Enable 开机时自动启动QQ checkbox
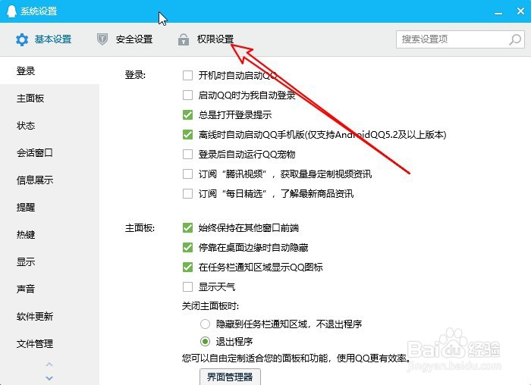This screenshot has width=531, height=385. 187,75
